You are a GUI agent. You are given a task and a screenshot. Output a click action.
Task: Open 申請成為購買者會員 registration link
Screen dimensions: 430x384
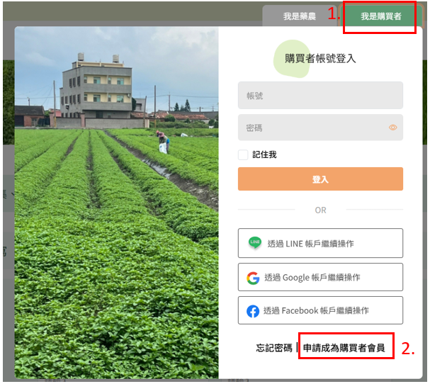point(344,348)
